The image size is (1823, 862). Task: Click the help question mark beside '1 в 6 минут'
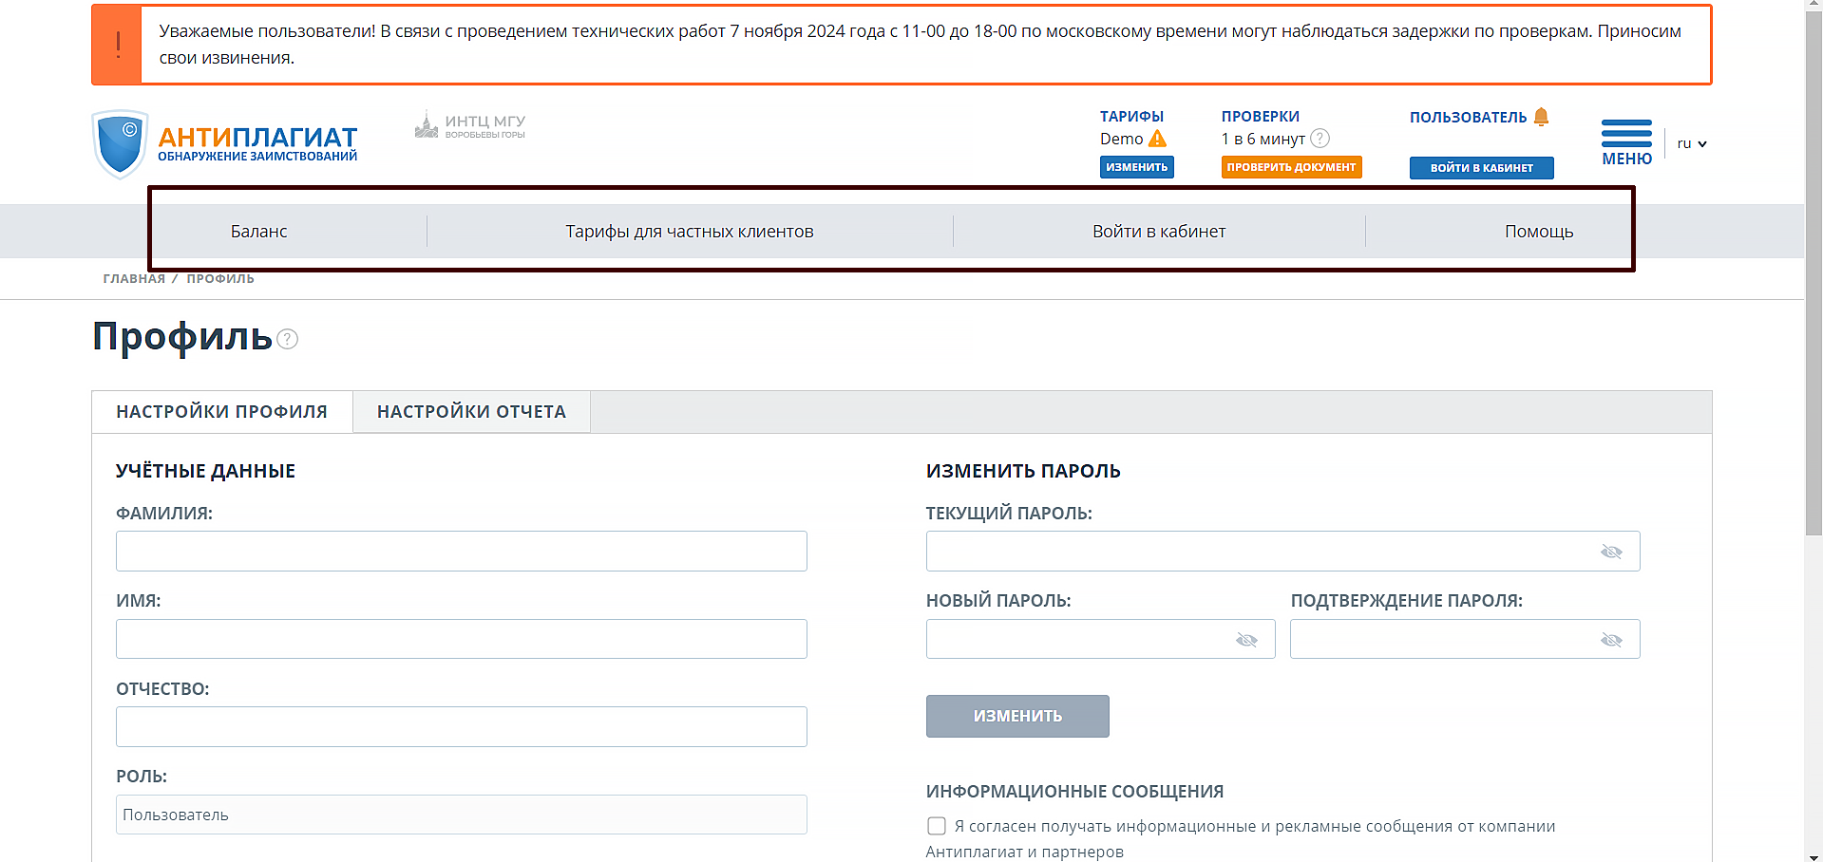[x=1320, y=139]
